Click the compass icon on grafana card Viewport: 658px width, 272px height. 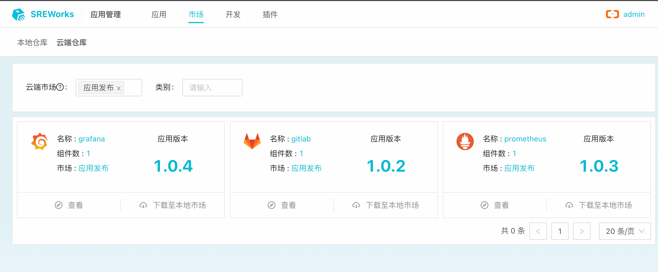[x=59, y=205]
